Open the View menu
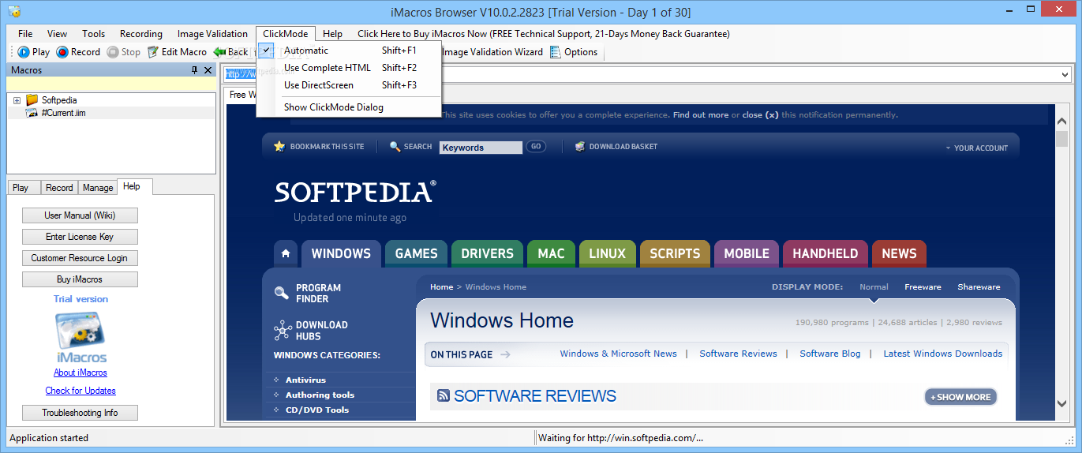 tap(57, 34)
